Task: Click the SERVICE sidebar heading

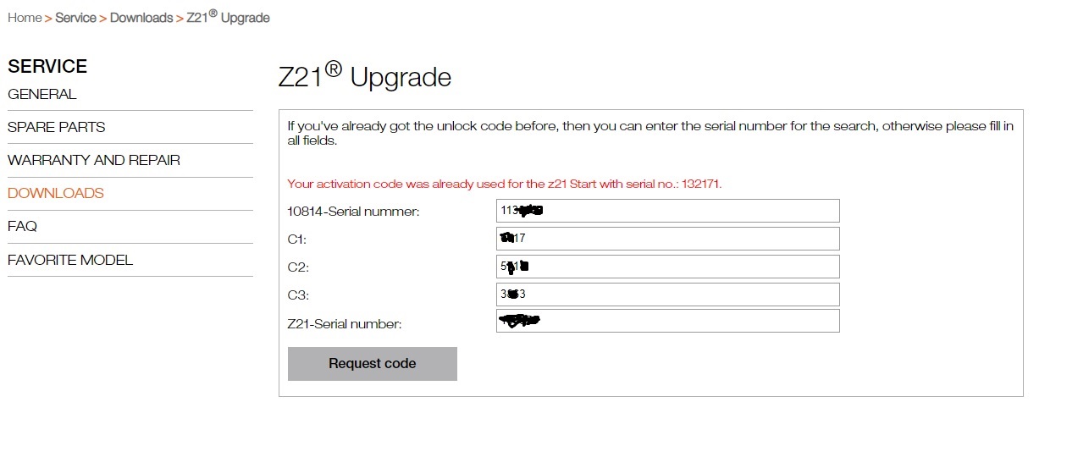Action: pyautogui.click(x=47, y=66)
